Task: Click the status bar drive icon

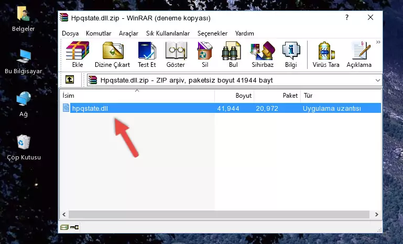Action: [64, 227]
